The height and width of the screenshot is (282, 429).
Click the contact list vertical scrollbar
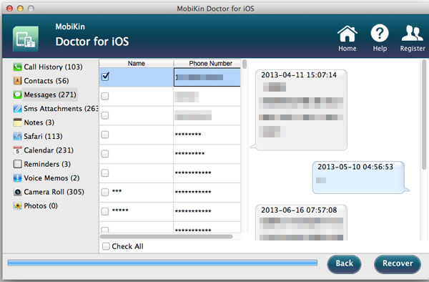(245, 64)
